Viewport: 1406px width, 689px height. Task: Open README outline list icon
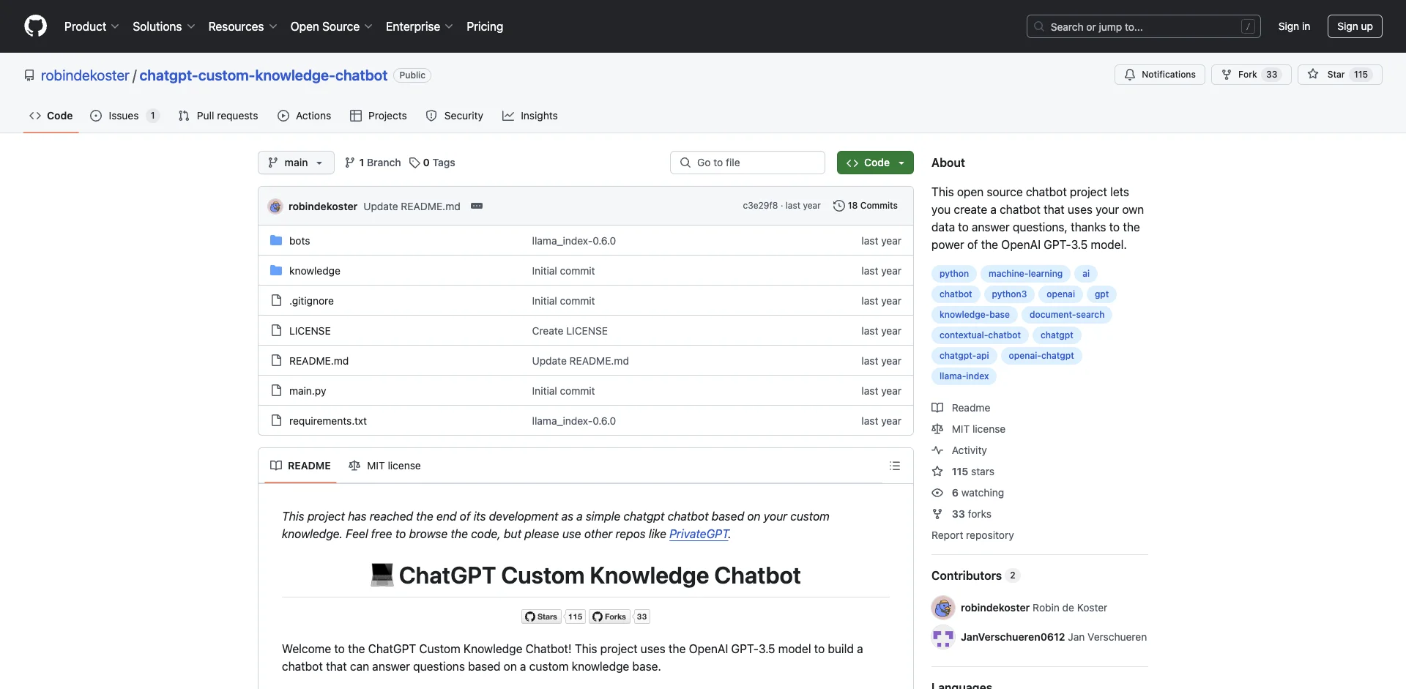pos(894,466)
